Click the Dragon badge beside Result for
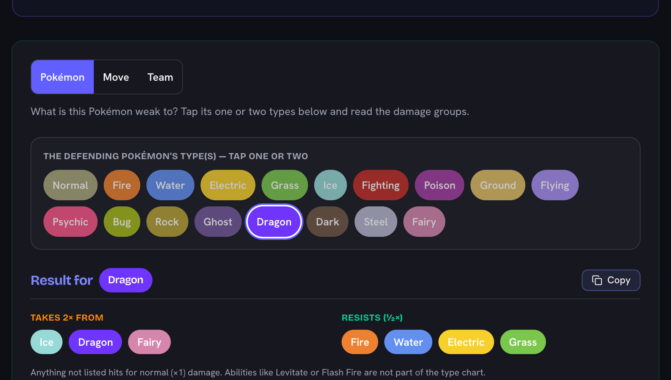The width and height of the screenshot is (671, 380). pyautogui.click(x=126, y=280)
